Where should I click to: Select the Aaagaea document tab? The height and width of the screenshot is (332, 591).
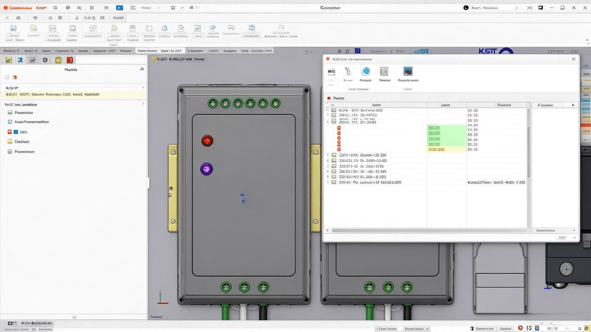[230, 51]
